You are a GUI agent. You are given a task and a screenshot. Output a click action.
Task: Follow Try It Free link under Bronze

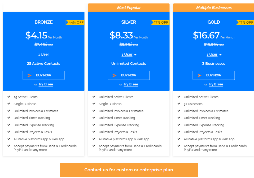pyautogui.click(x=46, y=84)
